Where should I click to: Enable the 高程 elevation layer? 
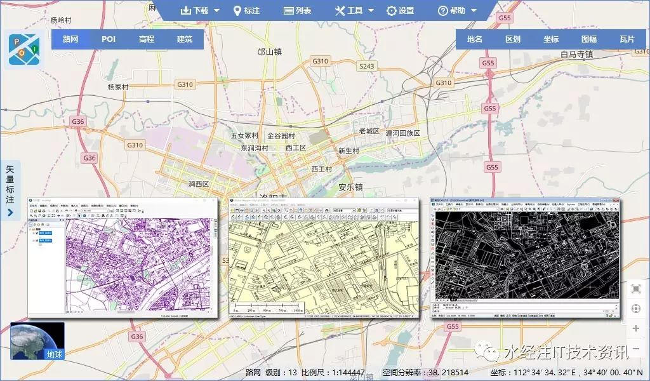[x=146, y=39]
